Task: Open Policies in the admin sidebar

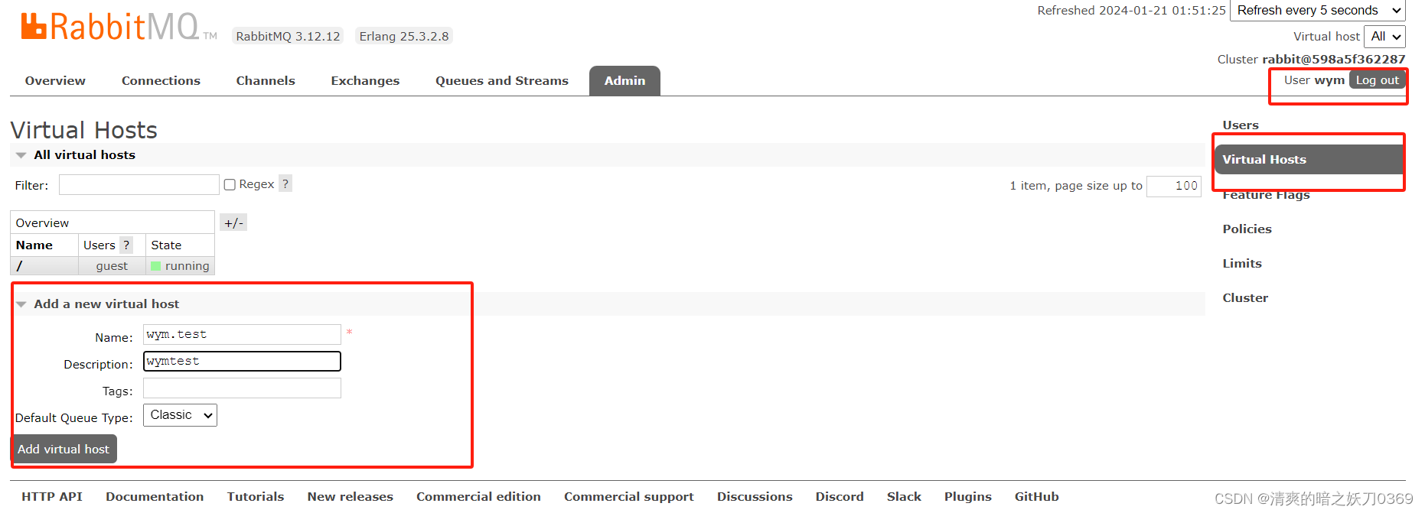Action: click(x=1247, y=229)
